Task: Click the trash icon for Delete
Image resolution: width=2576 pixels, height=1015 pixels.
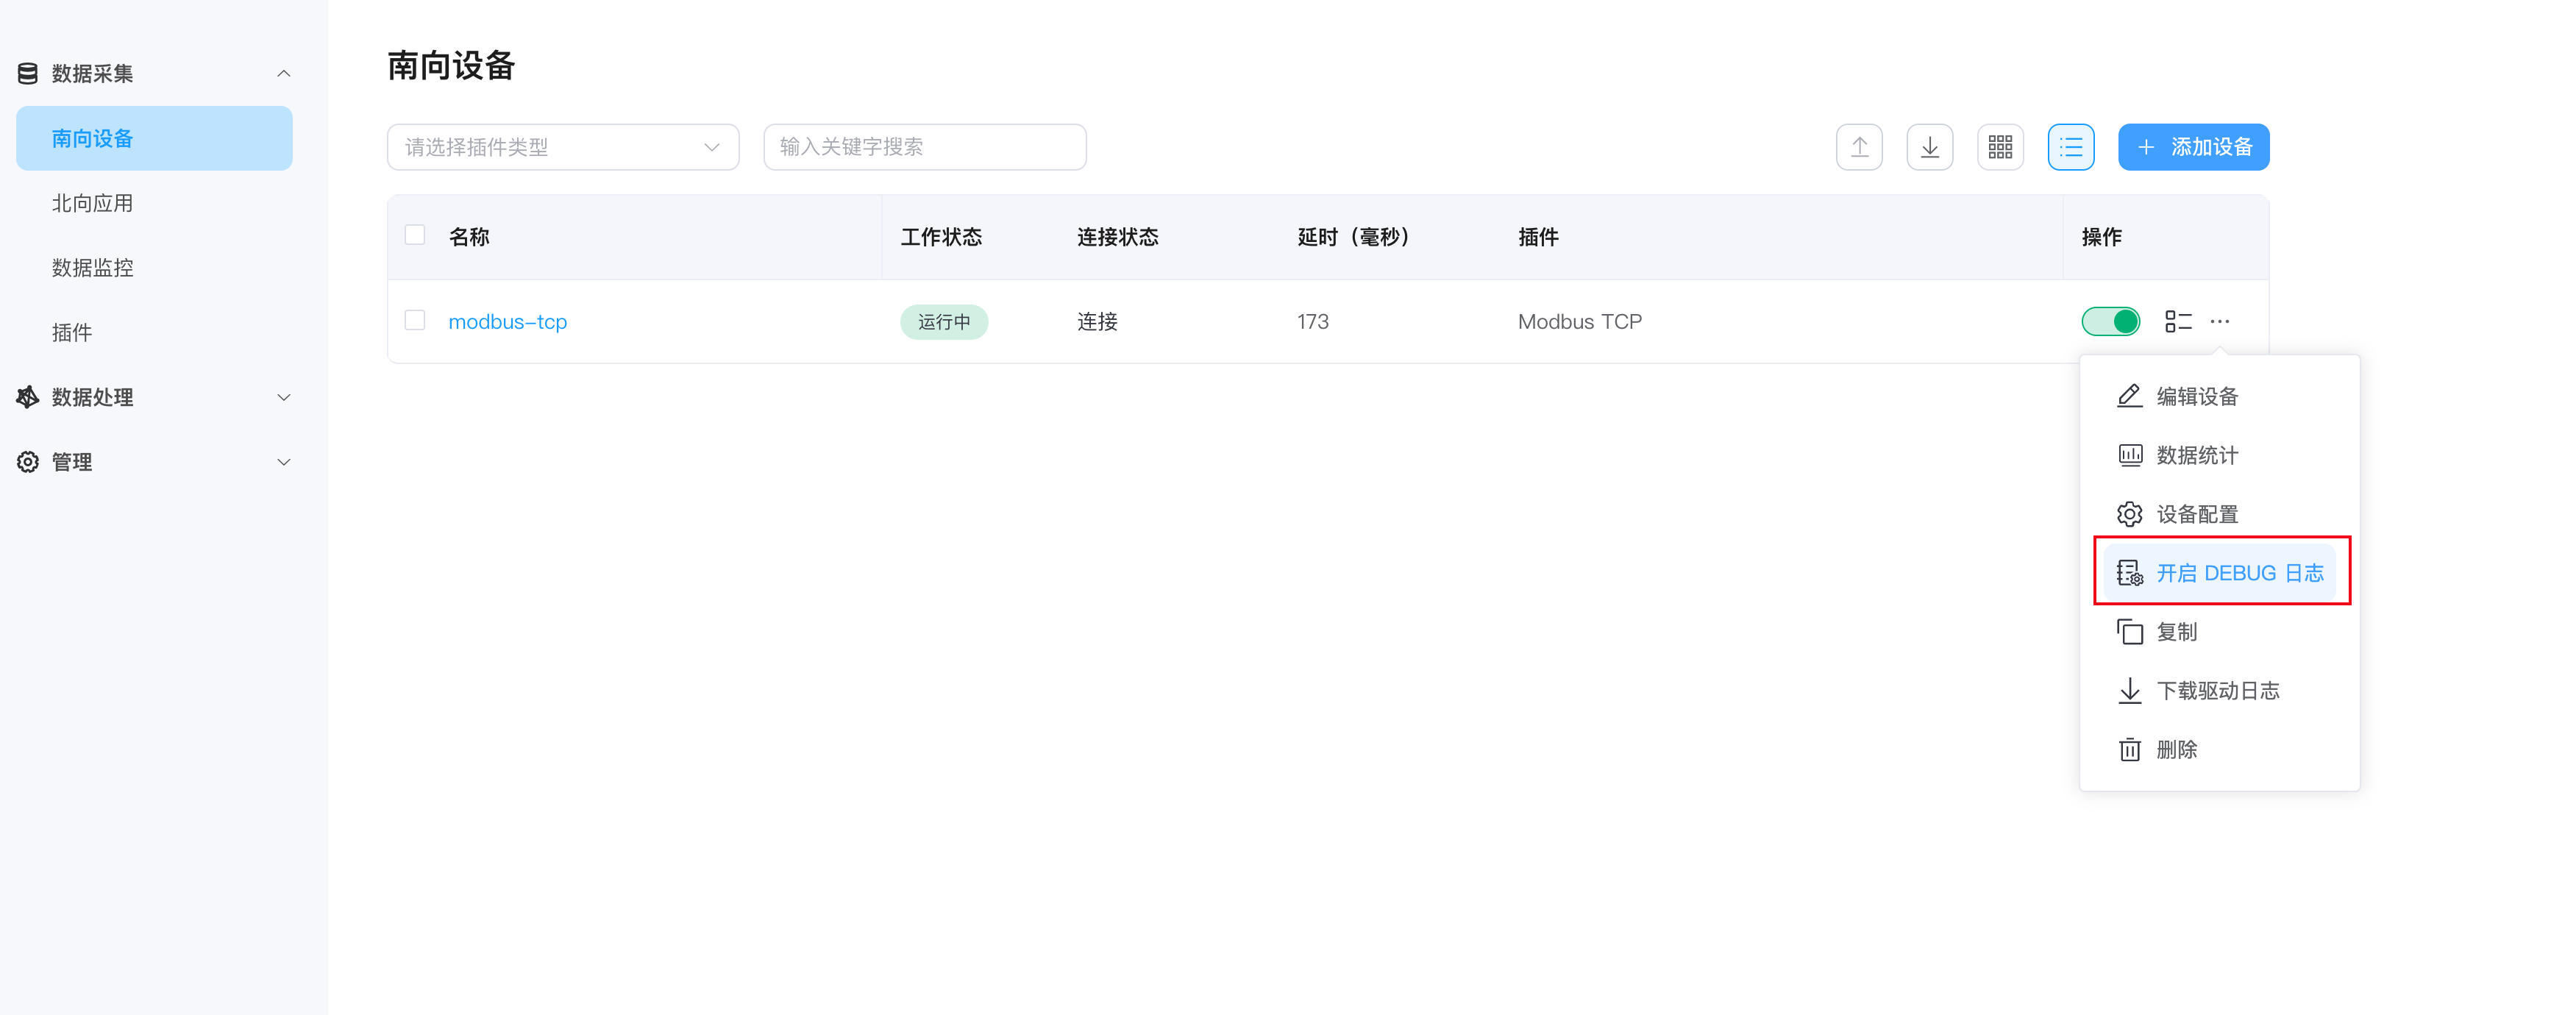Action: tap(2129, 749)
